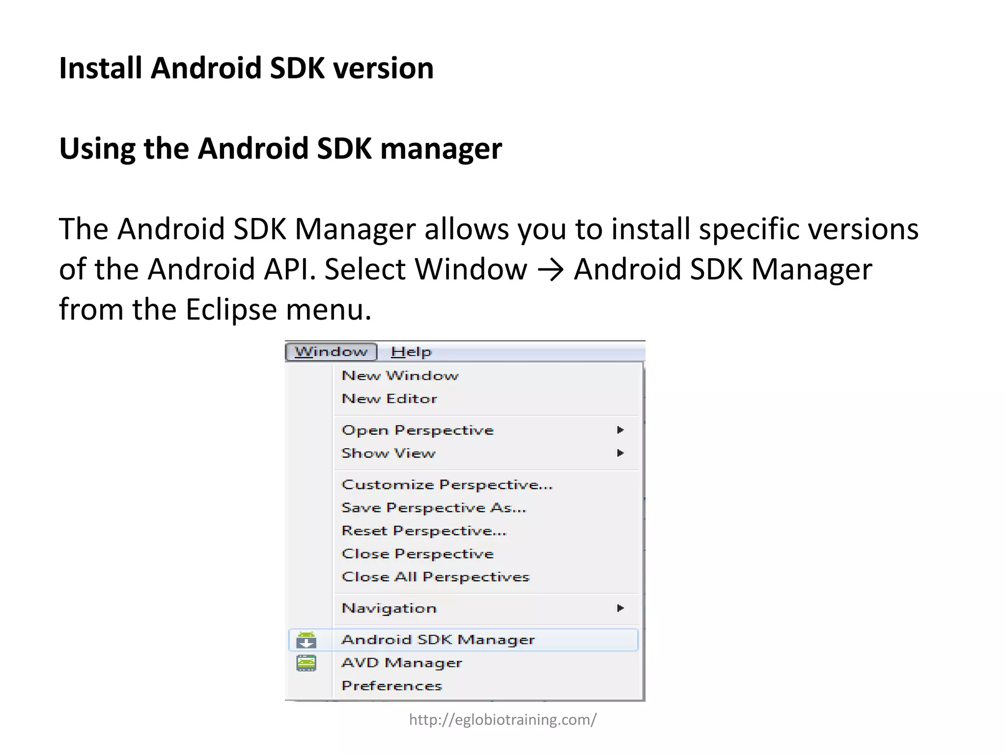The width and height of the screenshot is (1006, 754).
Task: Choose Reset Perspective... from the menu
Action: click(424, 531)
